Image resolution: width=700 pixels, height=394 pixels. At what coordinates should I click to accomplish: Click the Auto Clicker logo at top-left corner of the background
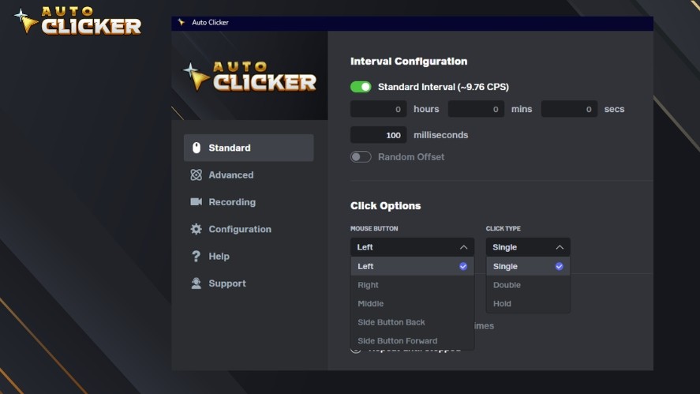click(x=77, y=20)
